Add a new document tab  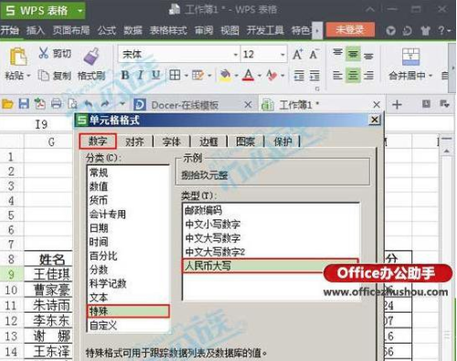(x=397, y=105)
